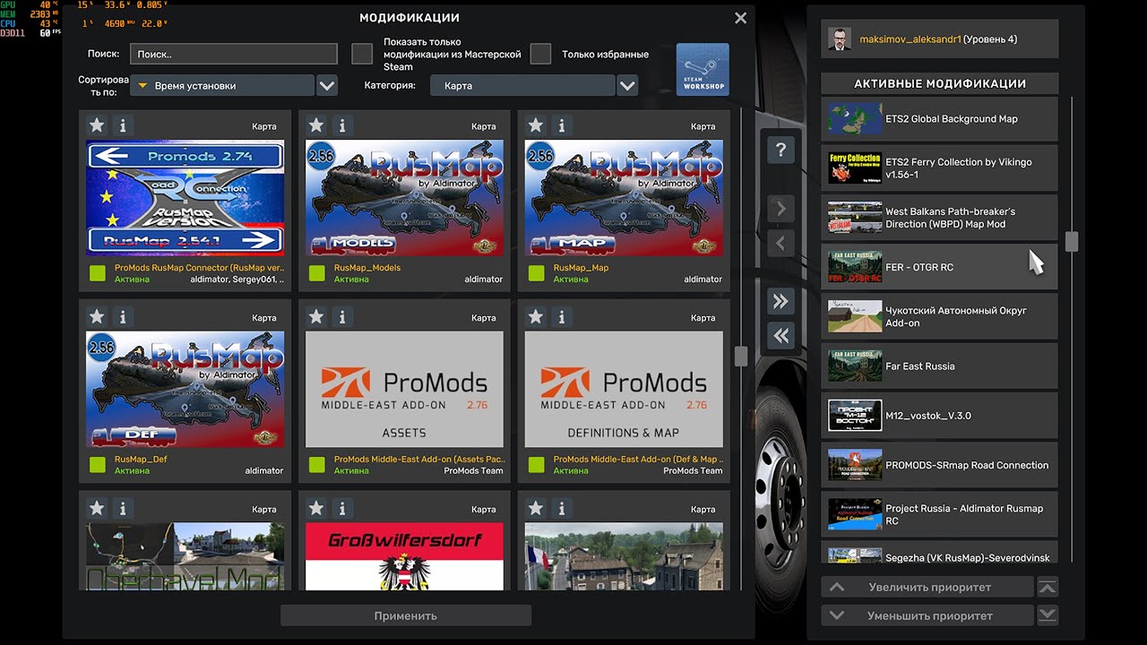
Task: Grab the mod list scrollbar handle
Action: click(x=740, y=357)
